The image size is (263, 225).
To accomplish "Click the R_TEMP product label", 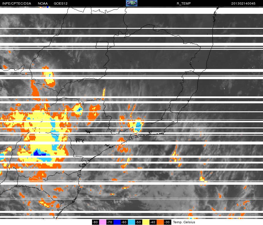I will point(184,3).
